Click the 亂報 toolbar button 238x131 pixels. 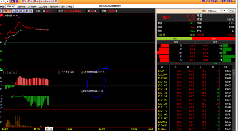(55, 2)
